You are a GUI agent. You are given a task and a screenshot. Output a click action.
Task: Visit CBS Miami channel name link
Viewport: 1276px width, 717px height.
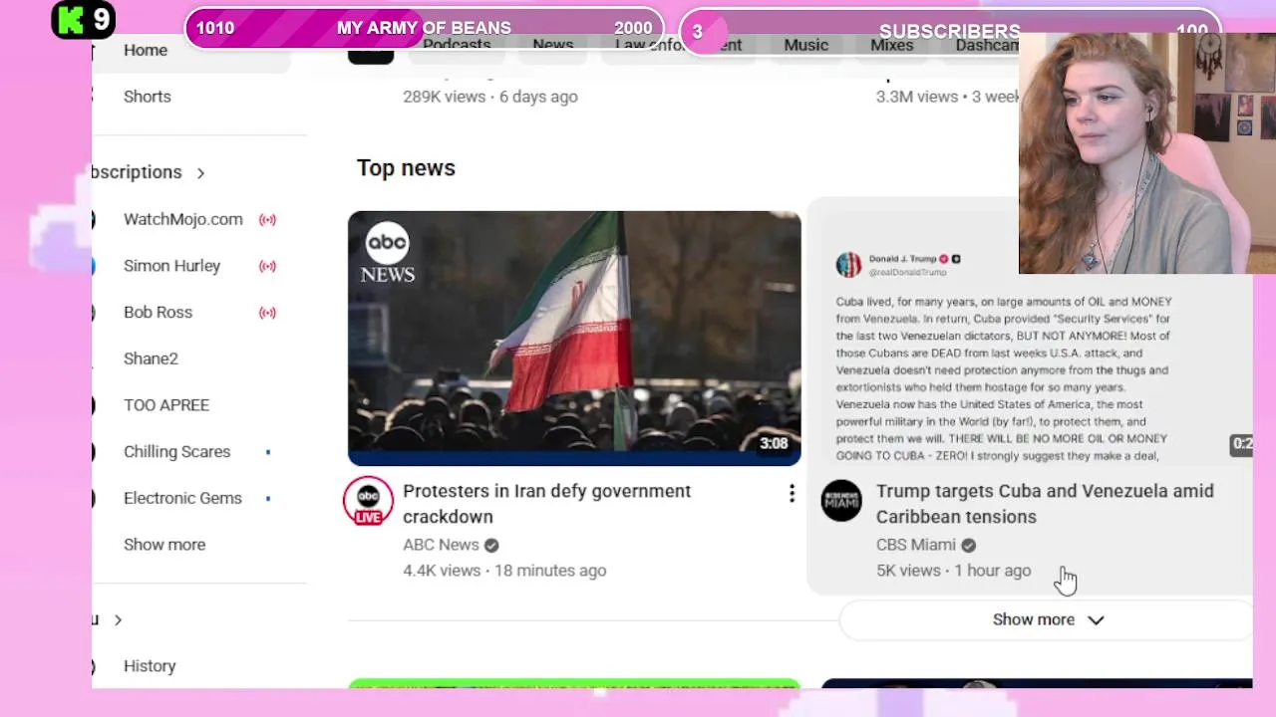pyautogui.click(x=915, y=545)
